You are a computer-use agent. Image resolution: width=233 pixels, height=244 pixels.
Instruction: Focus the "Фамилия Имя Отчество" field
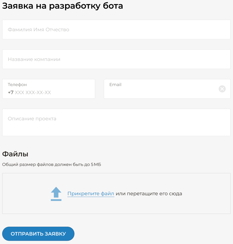pos(116,29)
